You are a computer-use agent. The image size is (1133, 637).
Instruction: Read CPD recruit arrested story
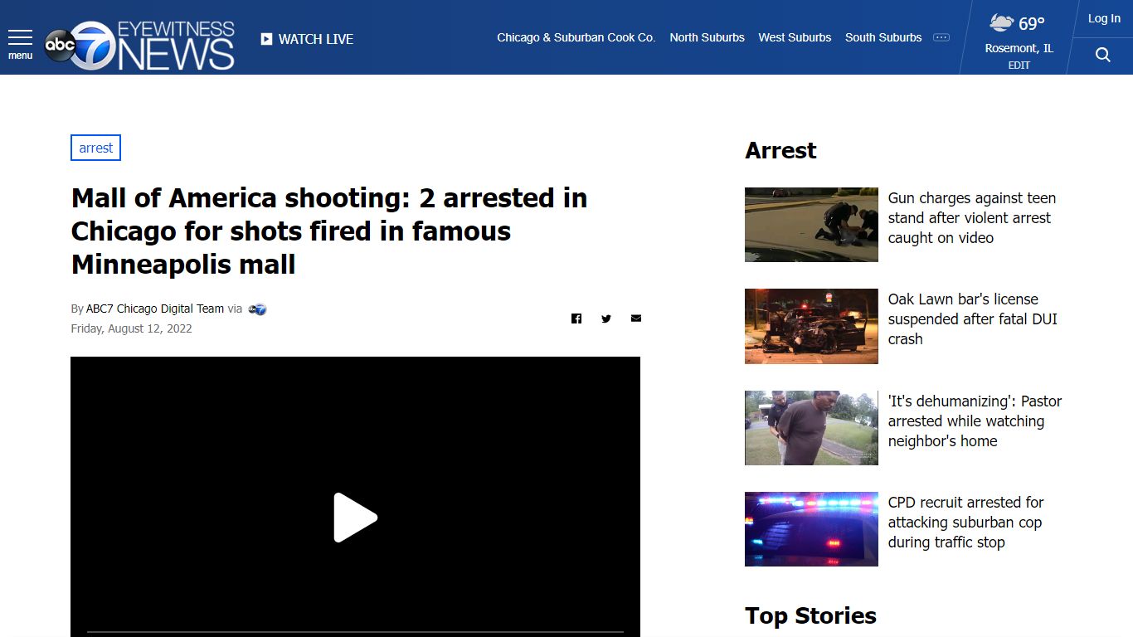966,523
